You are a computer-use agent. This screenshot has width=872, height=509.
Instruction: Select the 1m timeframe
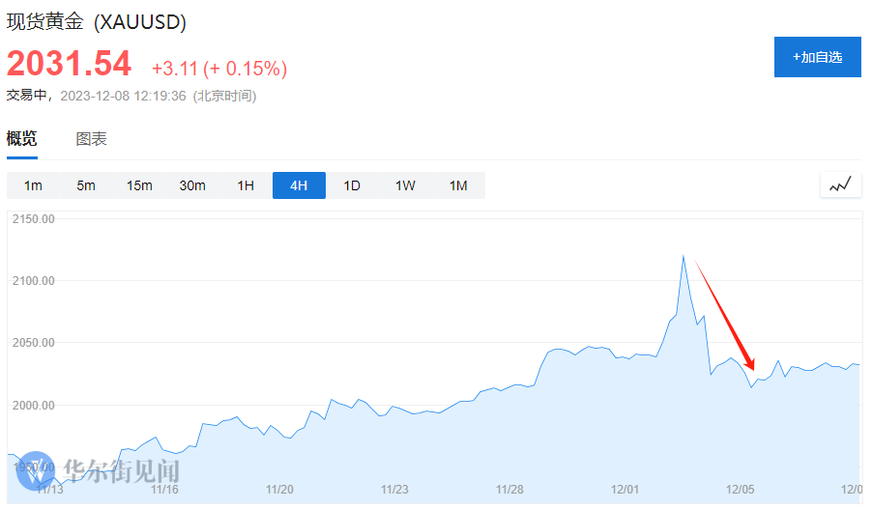tap(33, 185)
